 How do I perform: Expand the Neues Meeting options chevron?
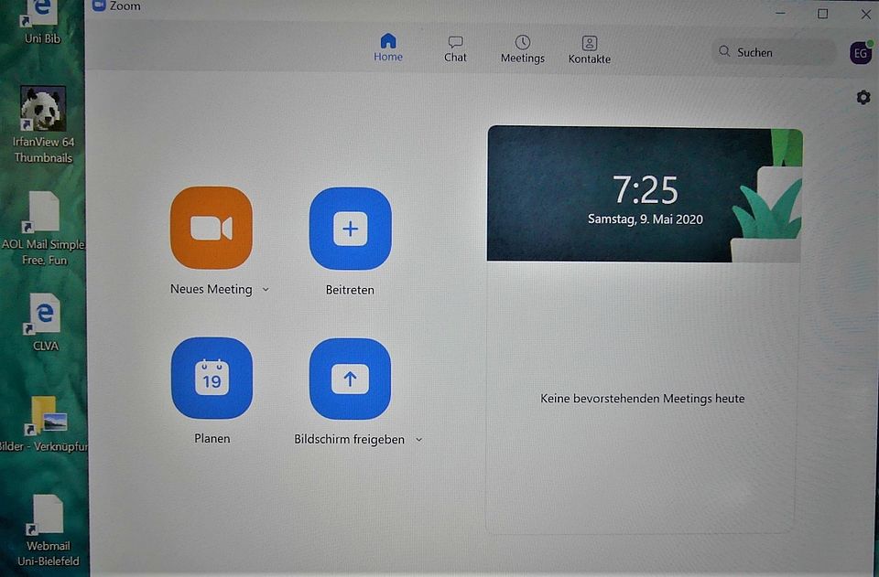[x=266, y=289]
